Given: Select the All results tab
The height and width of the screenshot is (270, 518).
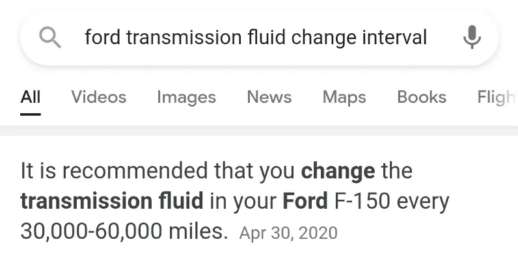Looking at the screenshot, I should [31, 98].
